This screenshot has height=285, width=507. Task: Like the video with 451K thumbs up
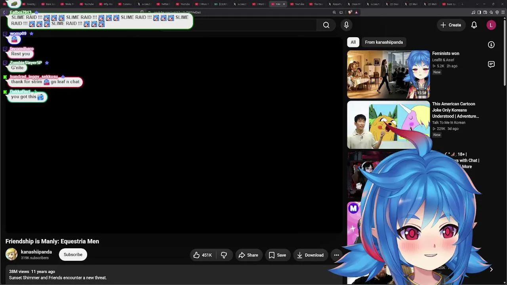(202, 255)
